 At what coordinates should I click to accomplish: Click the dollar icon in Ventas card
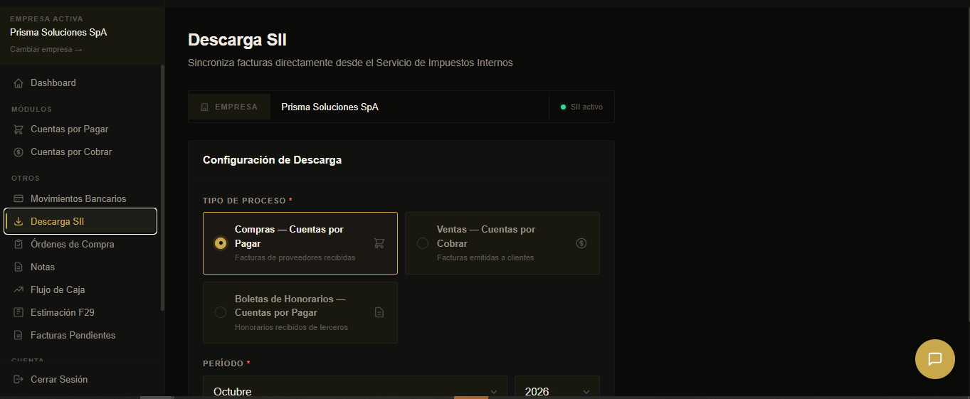click(x=581, y=243)
